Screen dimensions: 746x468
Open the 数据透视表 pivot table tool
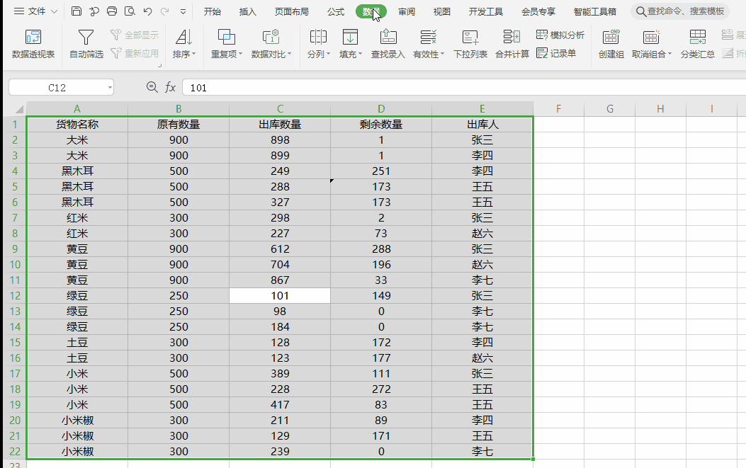[33, 43]
